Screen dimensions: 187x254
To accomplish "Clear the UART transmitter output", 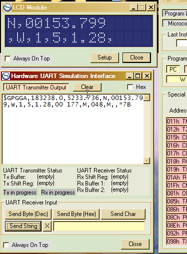I will [87, 87].
